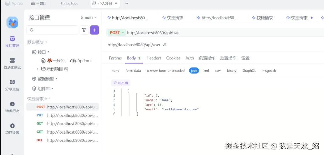
Task: Open the 快捷请求 tab with unsaved dot
Action: pyautogui.click(x=299, y=18)
